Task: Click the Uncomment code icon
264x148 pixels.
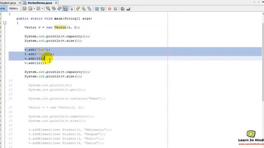Action: tap(128, 9)
